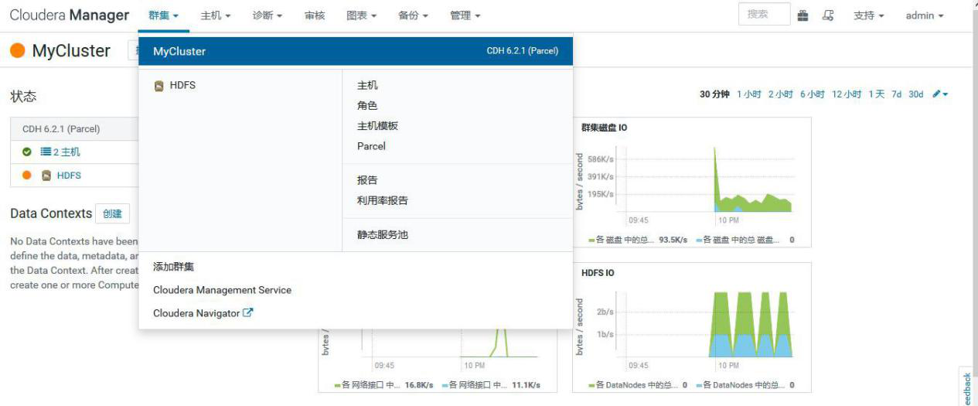This screenshot has width=978, height=406.
Task: Click the CDH 6.2.1 (Parcel) table header
Action: [61, 129]
